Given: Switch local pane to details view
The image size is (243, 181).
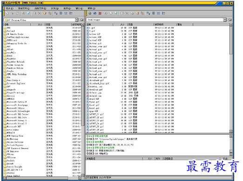Looking at the screenshot, I should point(71,13).
